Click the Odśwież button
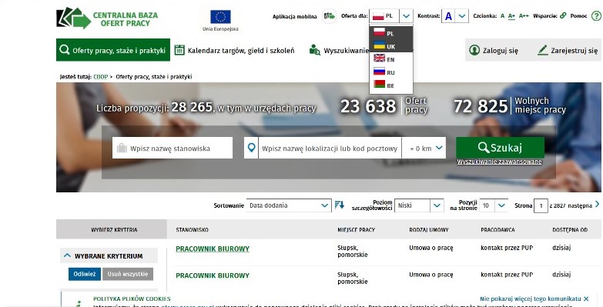 [85, 274]
